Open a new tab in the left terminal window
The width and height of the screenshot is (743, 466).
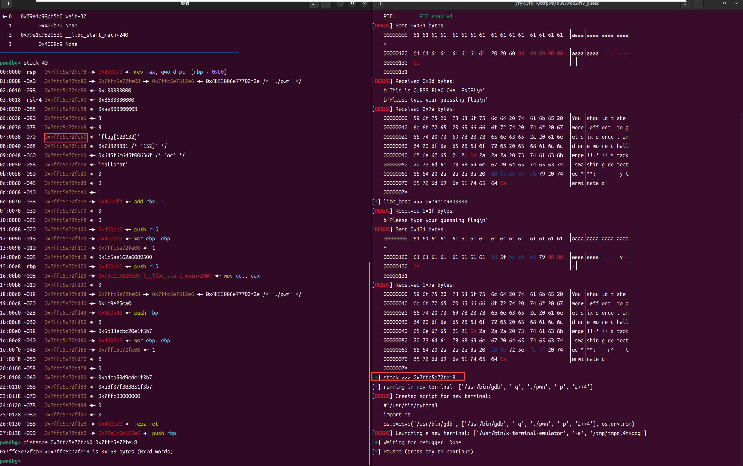(7, 3)
